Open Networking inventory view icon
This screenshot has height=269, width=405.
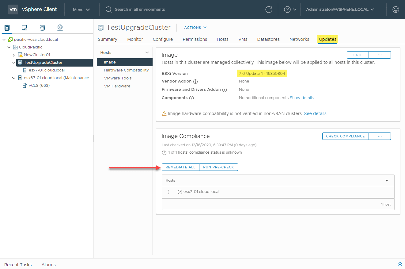click(60, 28)
